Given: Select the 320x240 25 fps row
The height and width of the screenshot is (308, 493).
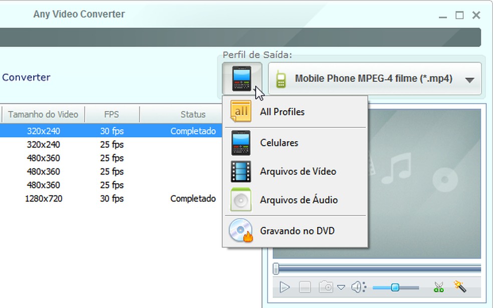Looking at the screenshot, I should (111, 144).
